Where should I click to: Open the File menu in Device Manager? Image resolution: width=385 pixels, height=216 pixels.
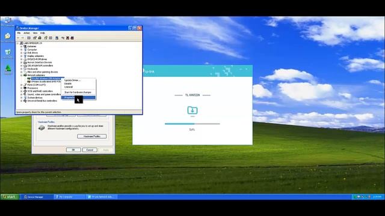[19, 33]
